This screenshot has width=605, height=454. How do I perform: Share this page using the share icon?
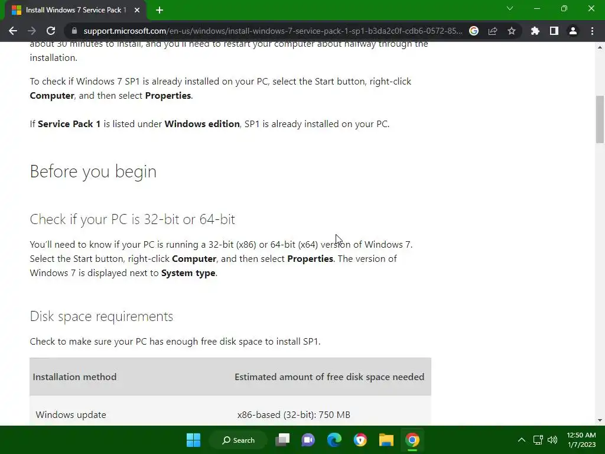493,31
